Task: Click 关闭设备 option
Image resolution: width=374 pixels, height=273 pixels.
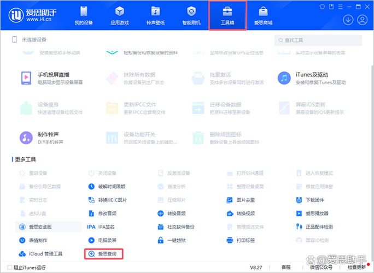Action: pos(102,173)
